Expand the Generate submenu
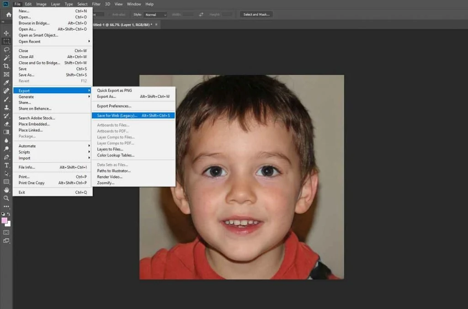This screenshot has height=309, width=468. (x=53, y=97)
